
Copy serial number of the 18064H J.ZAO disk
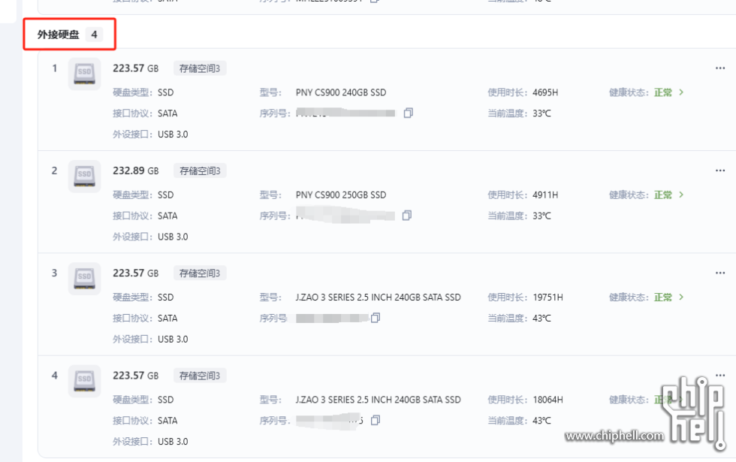(x=376, y=420)
